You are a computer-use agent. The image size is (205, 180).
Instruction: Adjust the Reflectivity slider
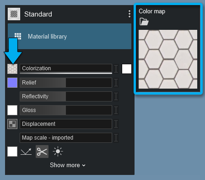coord(66,96)
